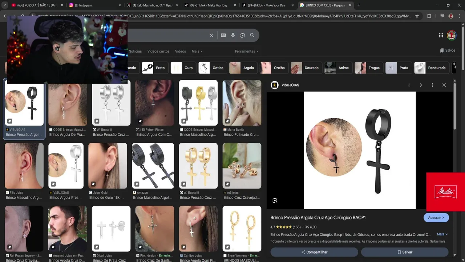
Task: Search by image with the Lens icon
Action: coord(242,35)
